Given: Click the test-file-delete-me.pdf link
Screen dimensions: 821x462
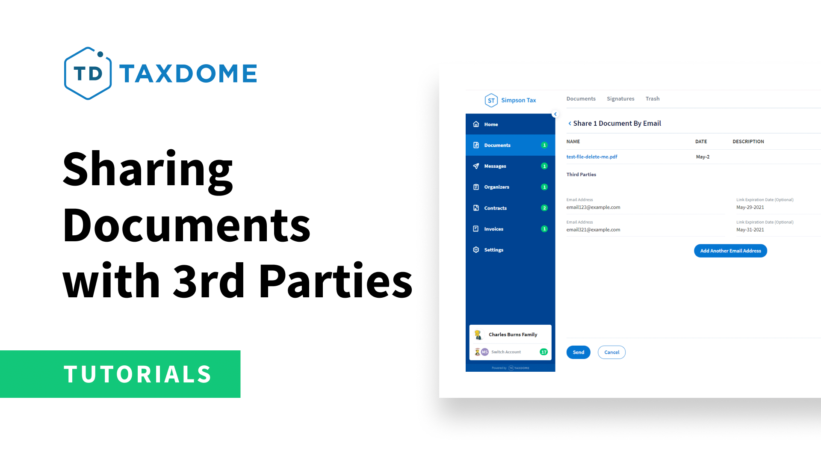Looking at the screenshot, I should pos(592,157).
